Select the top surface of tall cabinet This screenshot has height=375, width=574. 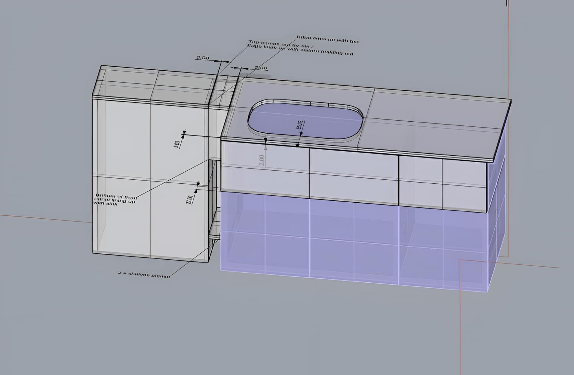(154, 84)
